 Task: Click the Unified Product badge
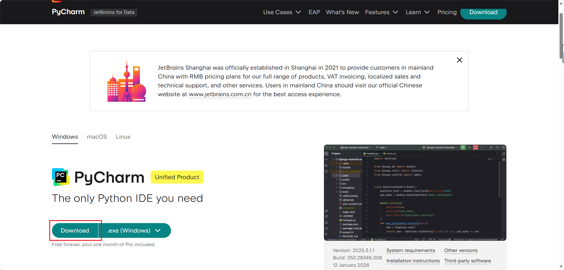click(x=177, y=177)
